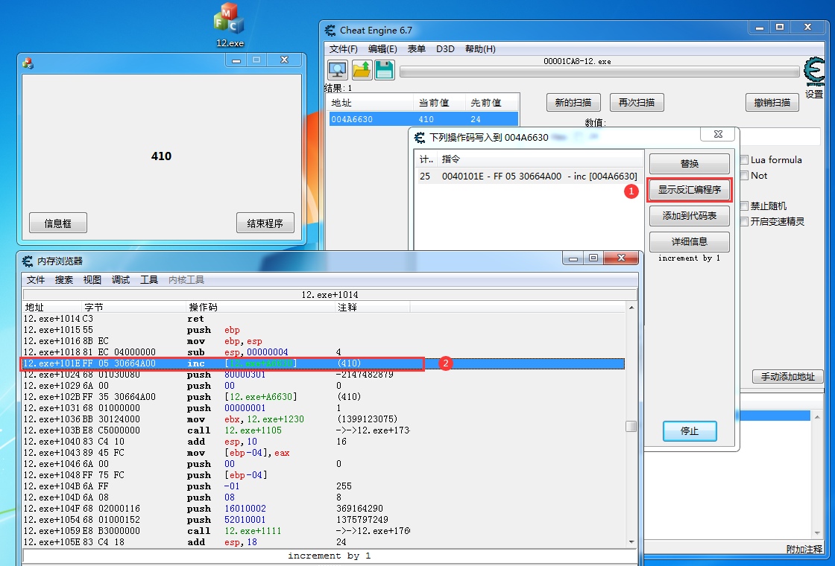Viewport: 835px width, 566px height.
Task: Click the 详细信息 button
Action: [690, 241]
